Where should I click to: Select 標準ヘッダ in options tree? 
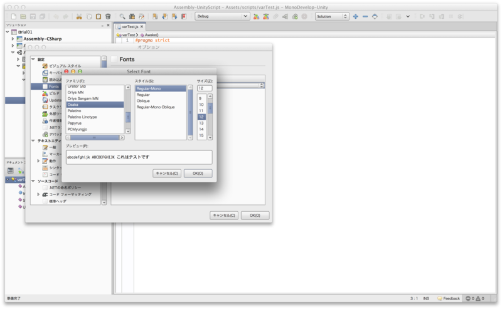point(58,201)
